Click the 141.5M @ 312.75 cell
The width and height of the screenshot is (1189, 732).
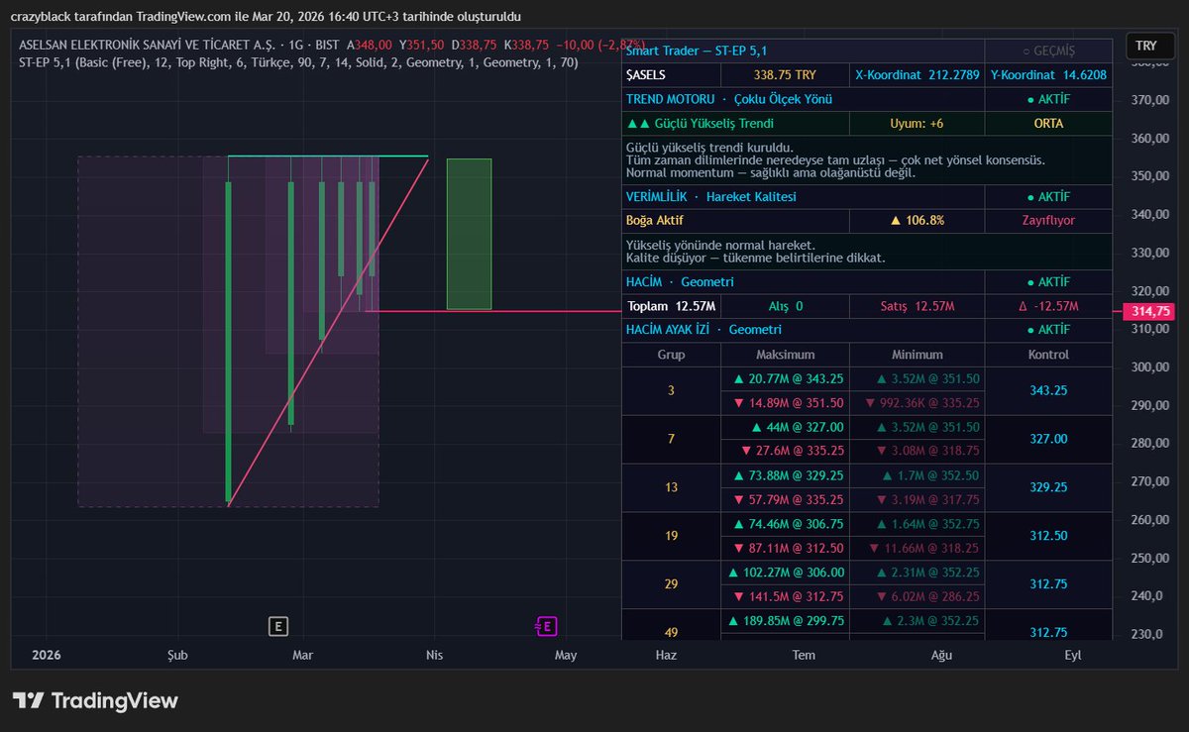785,596
